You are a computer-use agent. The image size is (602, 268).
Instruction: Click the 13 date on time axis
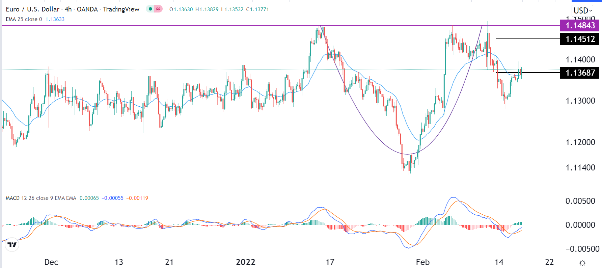pos(119,262)
